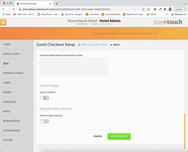Open the Home bookmark
188x152 pixels.
152,14
